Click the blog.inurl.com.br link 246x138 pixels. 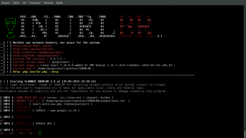click(x=32, y=46)
